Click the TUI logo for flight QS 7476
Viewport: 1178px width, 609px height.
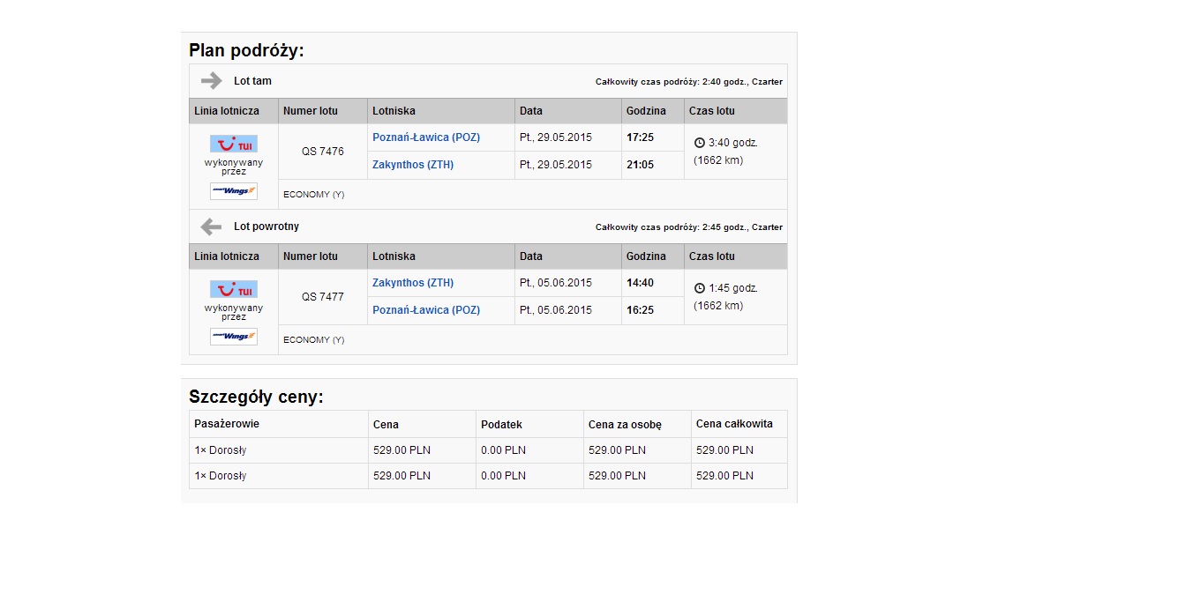pyautogui.click(x=234, y=145)
